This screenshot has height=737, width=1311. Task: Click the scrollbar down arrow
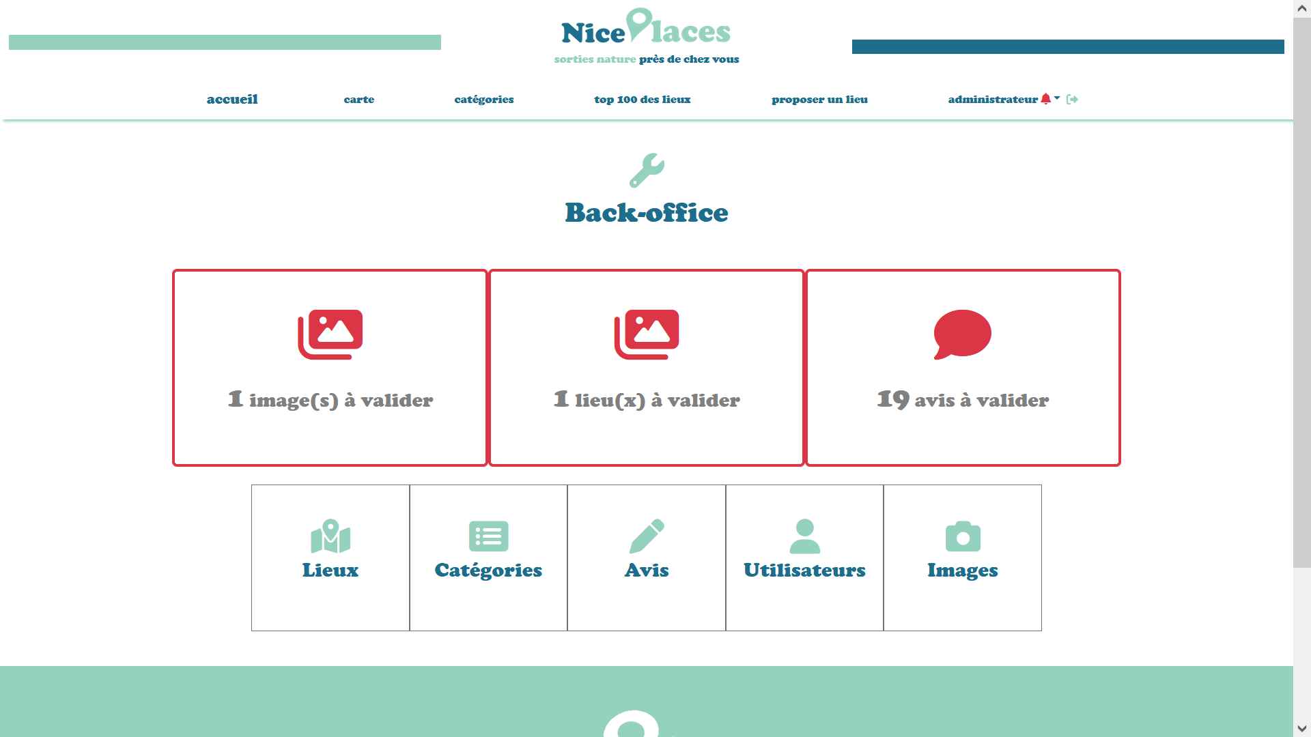(1301, 729)
